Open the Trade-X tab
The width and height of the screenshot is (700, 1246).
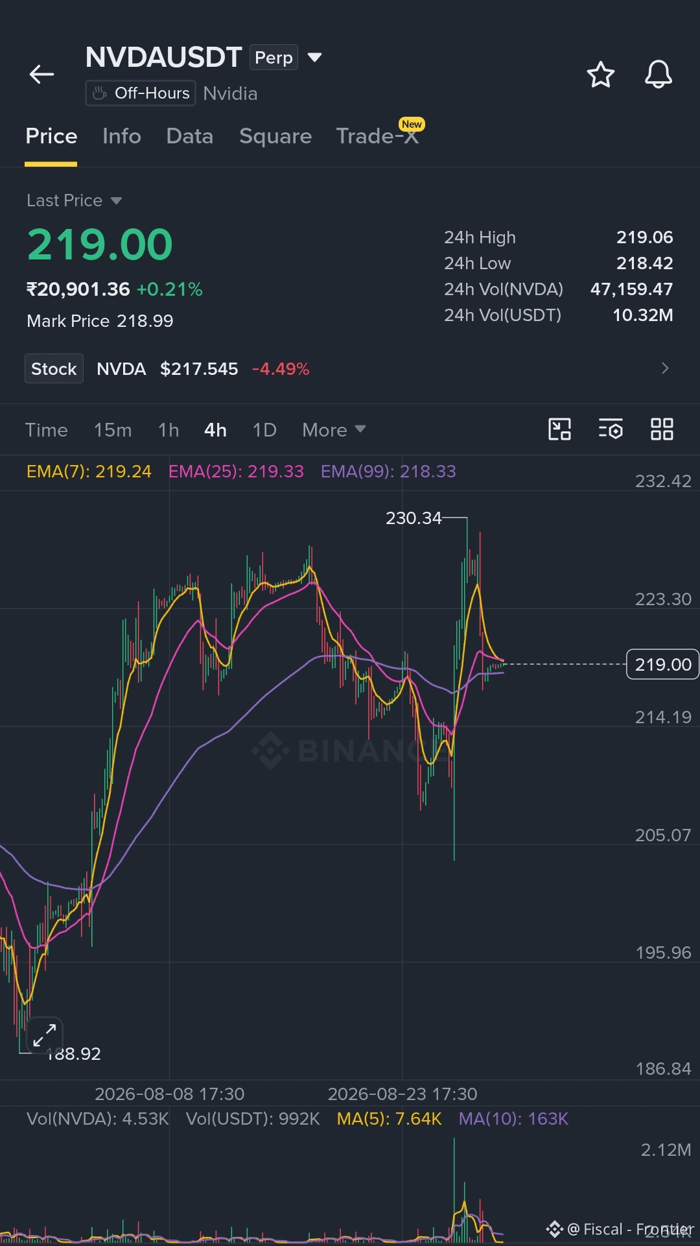coord(377,136)
